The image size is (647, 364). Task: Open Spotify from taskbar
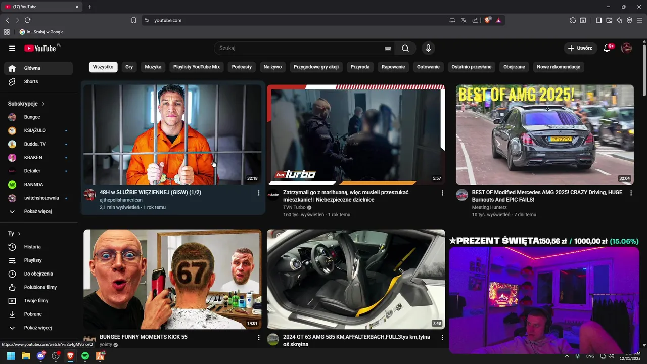tap(85, 356)
